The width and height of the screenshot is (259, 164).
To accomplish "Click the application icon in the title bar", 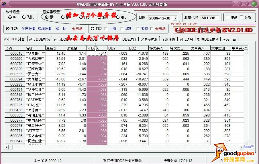I will click(x=4, y=4).
